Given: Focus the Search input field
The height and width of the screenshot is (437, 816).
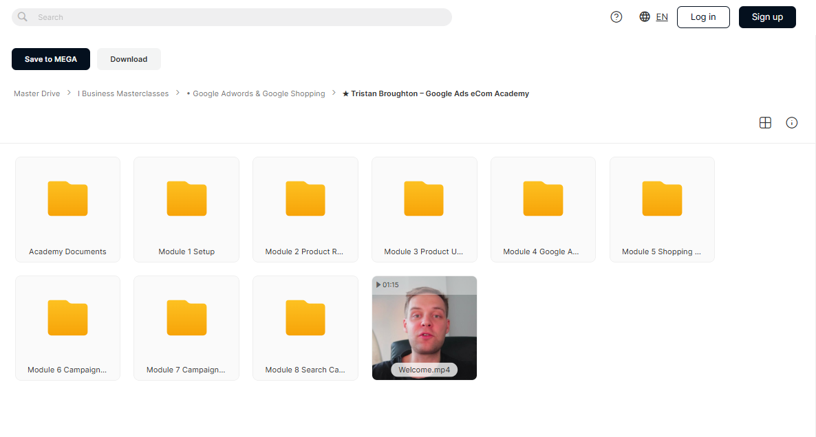Looking at the screenshot, I should (x=232, y=17).
